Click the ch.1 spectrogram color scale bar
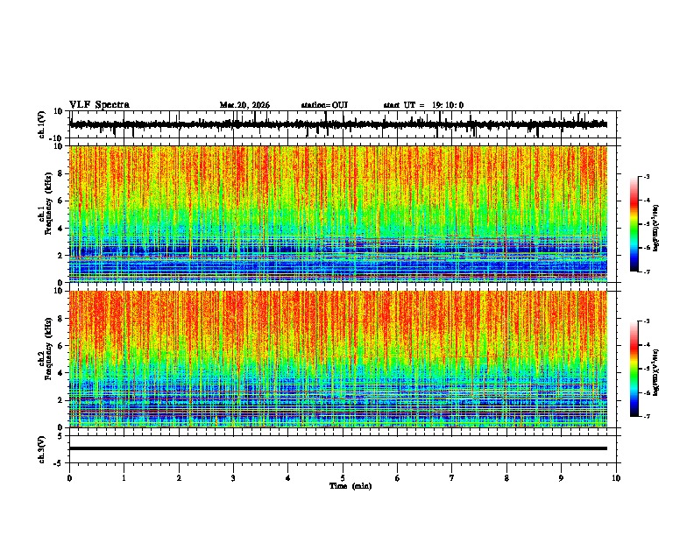Image resolution: width=694 pixels, height=536 pixels. [x=634, y=224]
